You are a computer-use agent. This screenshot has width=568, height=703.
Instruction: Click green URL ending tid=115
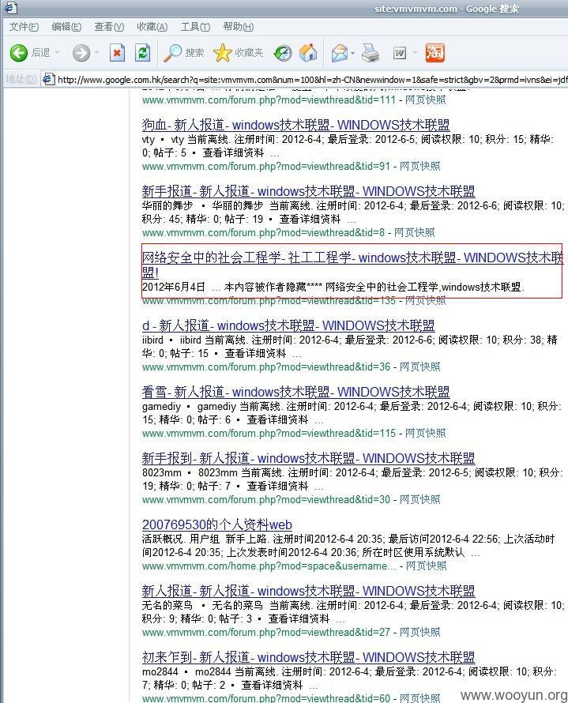click(x=269, y=434)
